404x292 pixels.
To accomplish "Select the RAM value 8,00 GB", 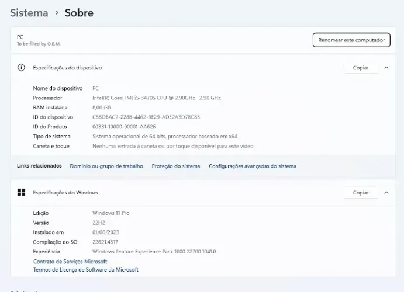I will click(102, 107).
